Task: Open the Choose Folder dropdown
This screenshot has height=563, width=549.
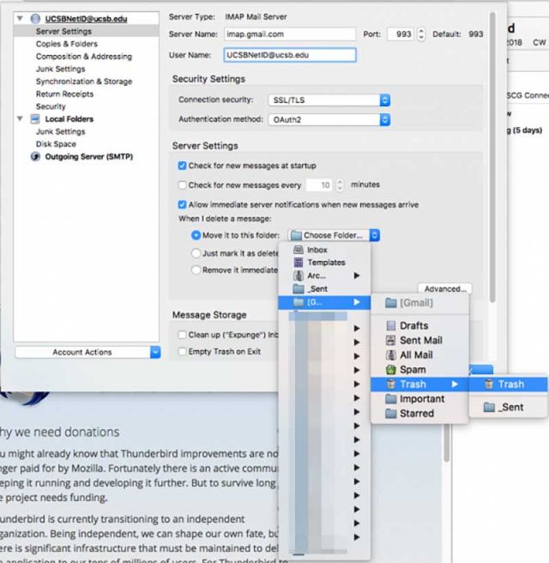Action: tap(334, 235)
